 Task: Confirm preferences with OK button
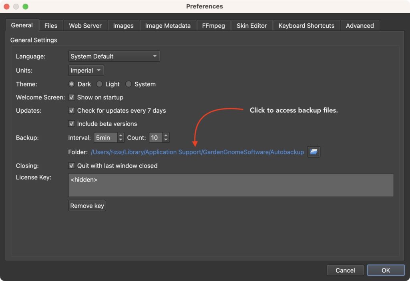(x=386, y=270)
